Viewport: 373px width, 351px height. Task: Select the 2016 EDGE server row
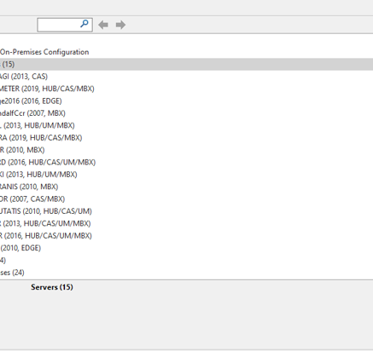pos(31,101)
